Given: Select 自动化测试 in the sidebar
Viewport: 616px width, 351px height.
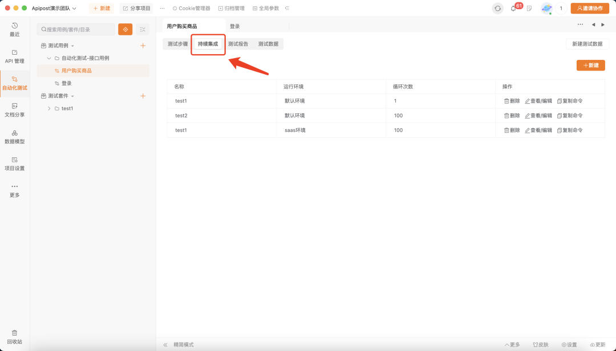Looking at the screenshot, I should point(14,83).
